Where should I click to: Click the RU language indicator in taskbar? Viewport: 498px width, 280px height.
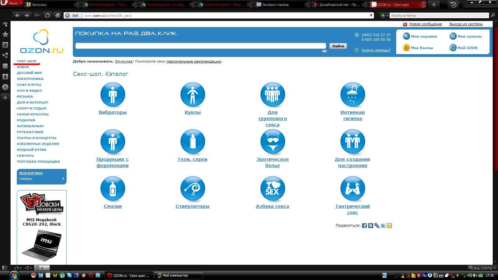coord(384,275)
